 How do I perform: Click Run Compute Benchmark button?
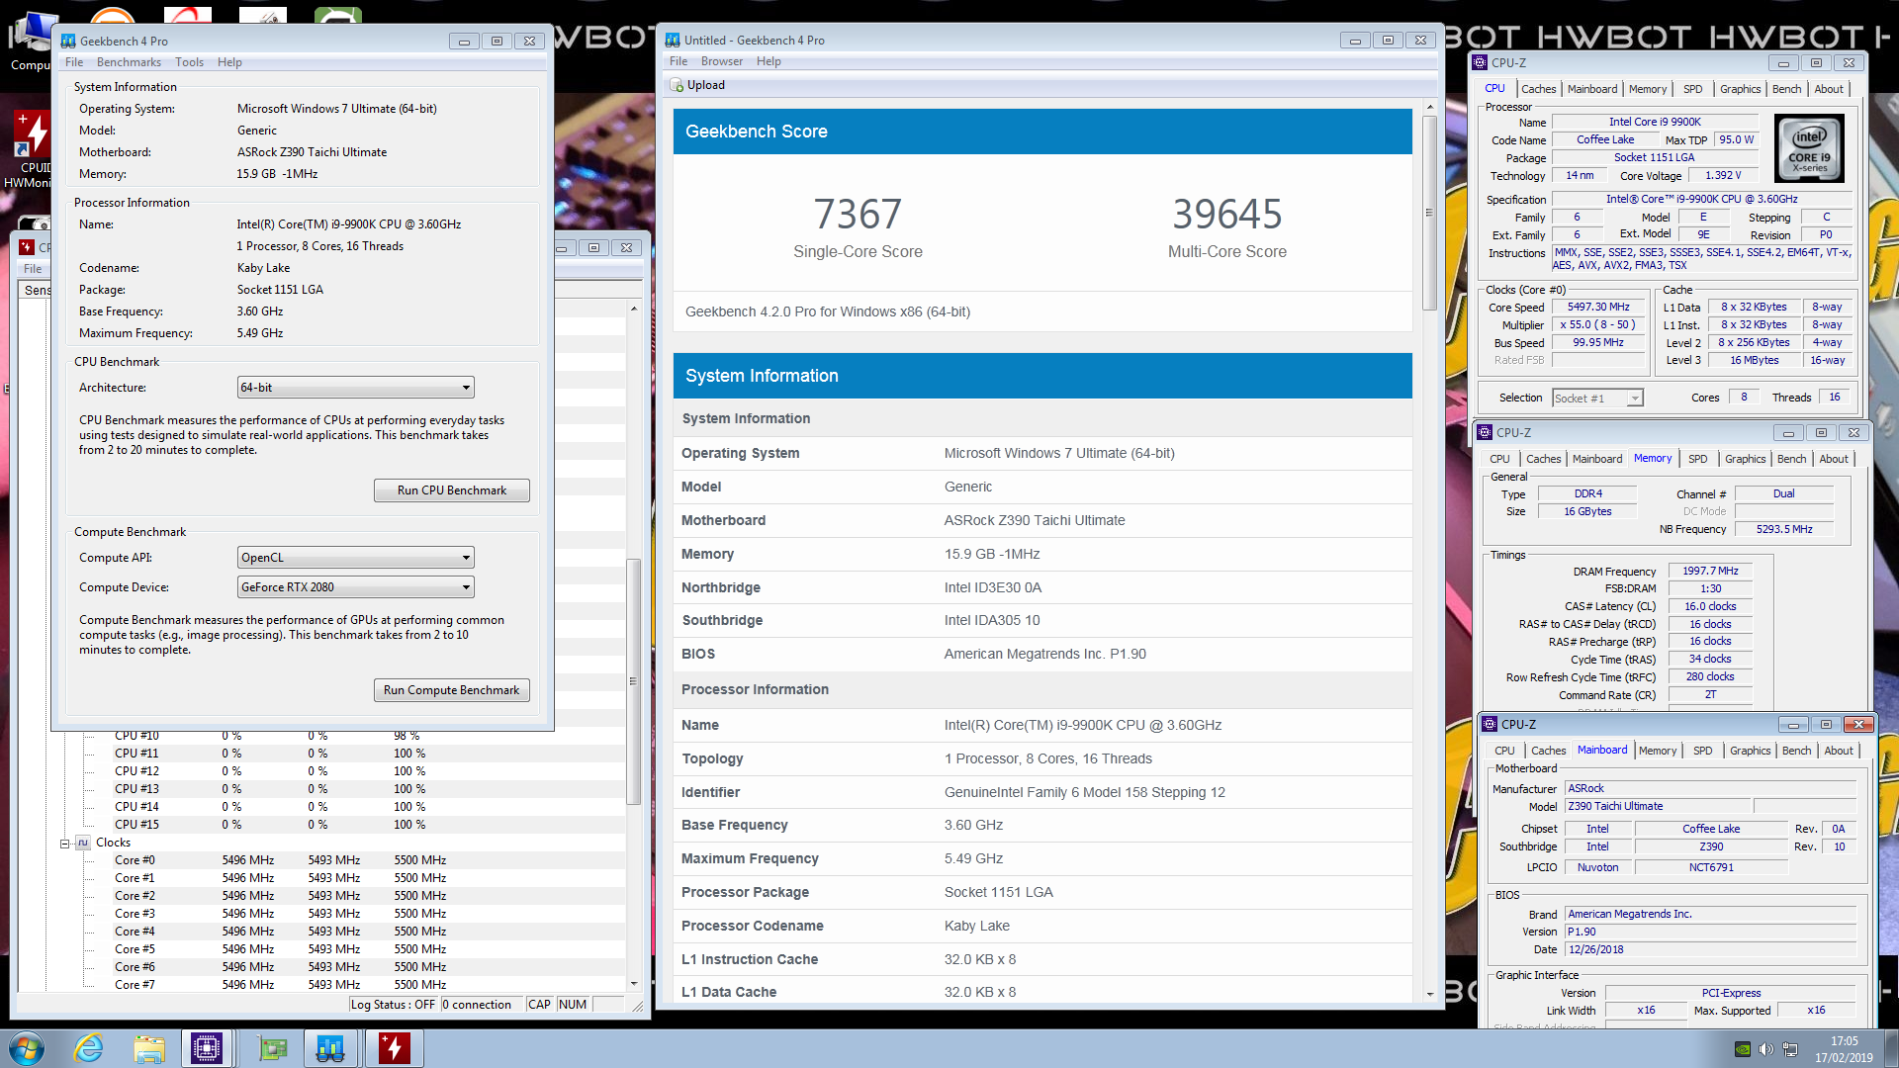coord(452,690)
